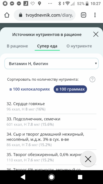Expand the «Витамин H, биотин» dropdown
Viewport: 103px width, 184px height.
pyautogui.click(x=51, y=64)
